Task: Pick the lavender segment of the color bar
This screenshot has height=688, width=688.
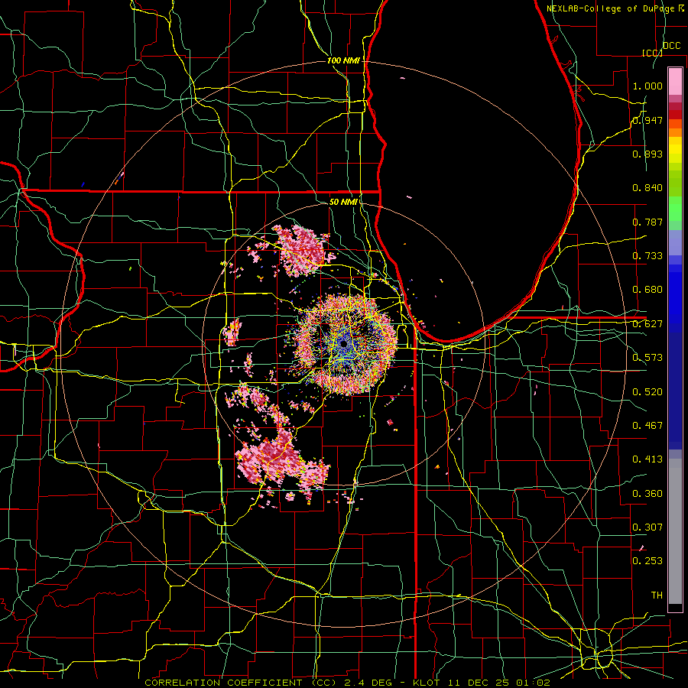Action: [x=675, y=243]
